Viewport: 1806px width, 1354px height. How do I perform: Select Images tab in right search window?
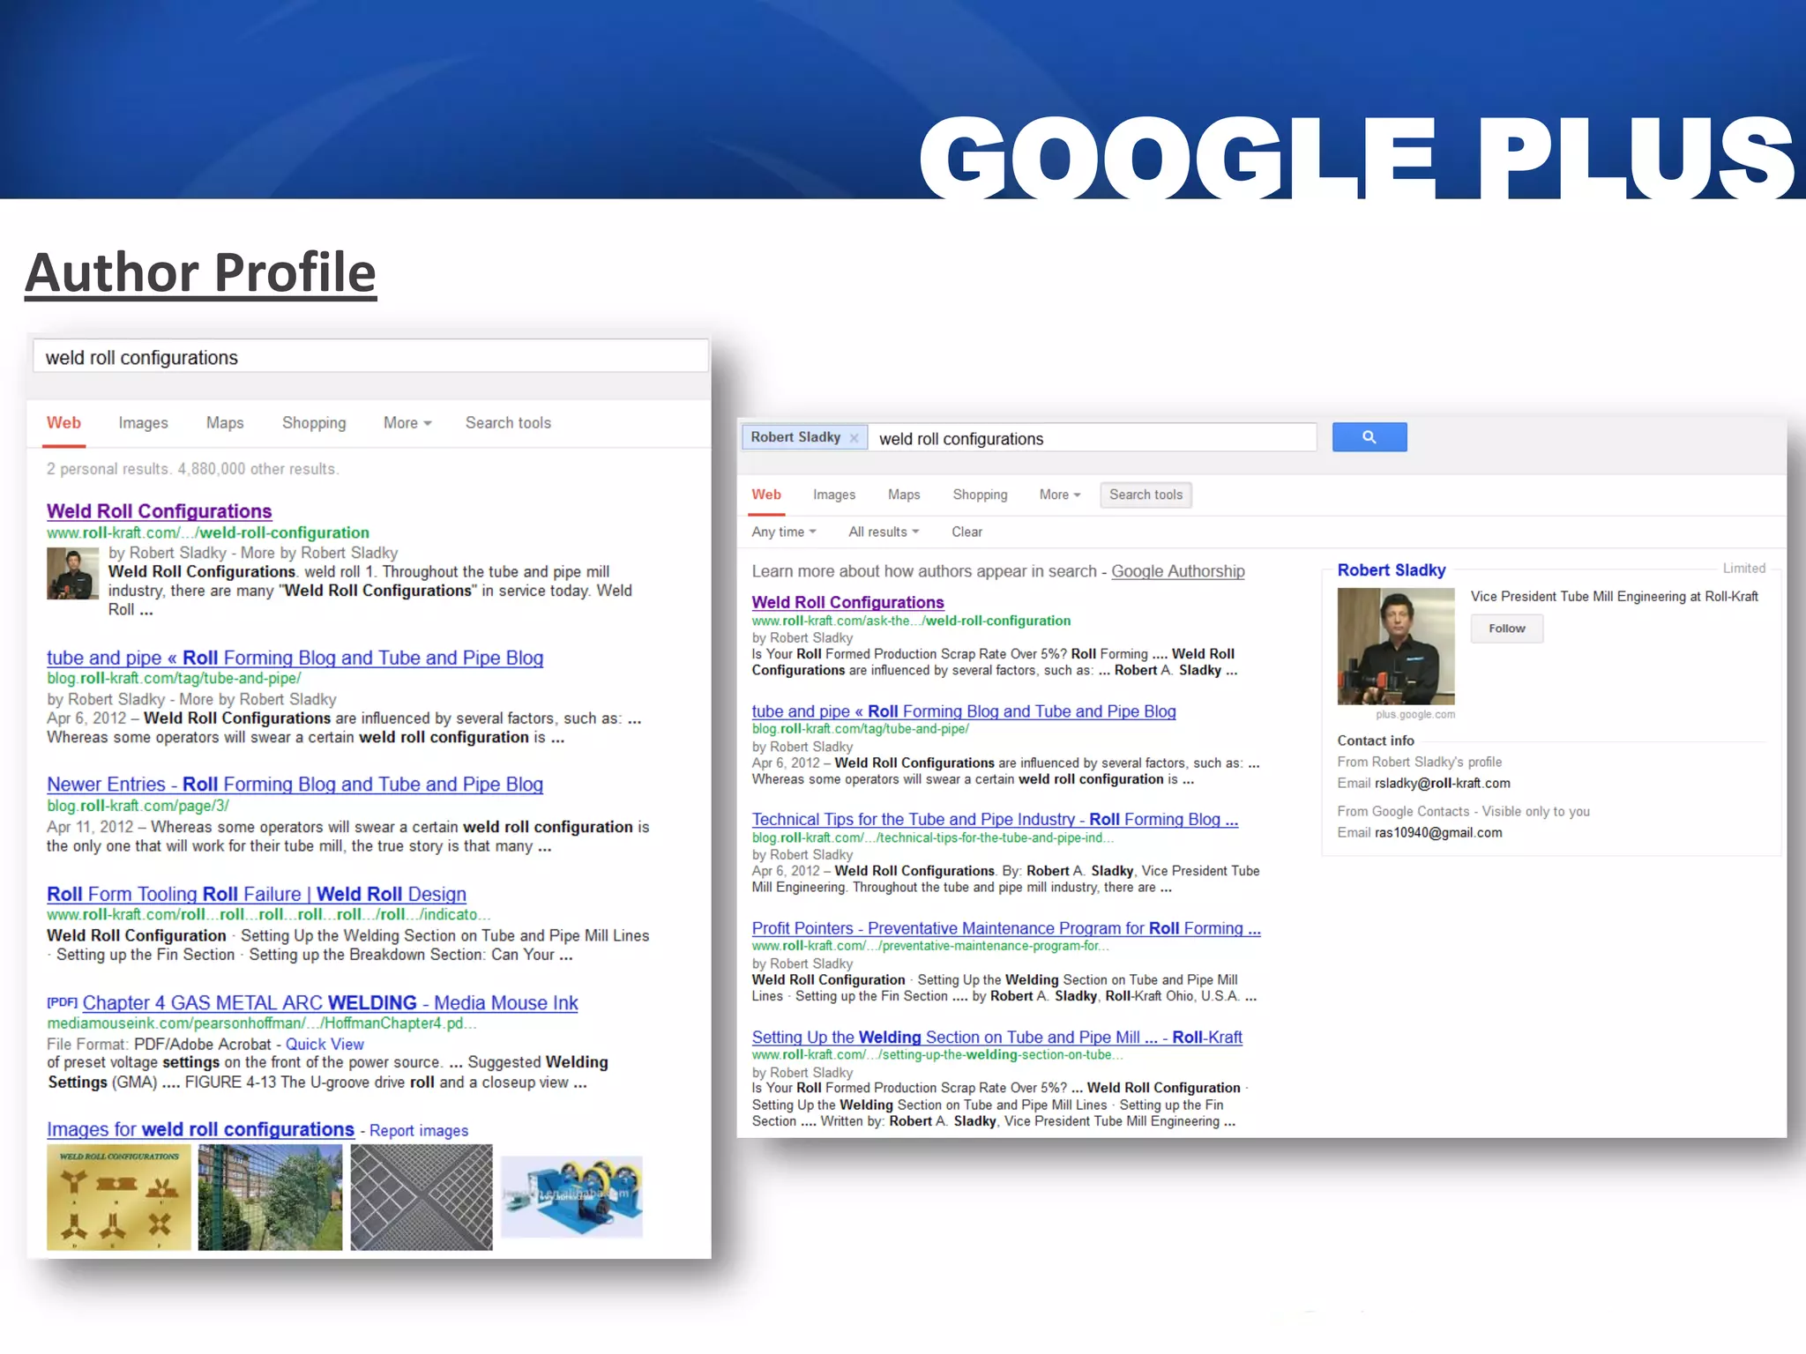pyautogui.click(x=834, y=495)
